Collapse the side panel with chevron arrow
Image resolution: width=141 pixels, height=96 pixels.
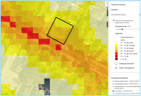pyautogui.click(x=107, y=3)
